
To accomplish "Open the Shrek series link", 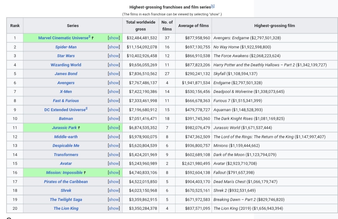I will (x=66, y=191).
